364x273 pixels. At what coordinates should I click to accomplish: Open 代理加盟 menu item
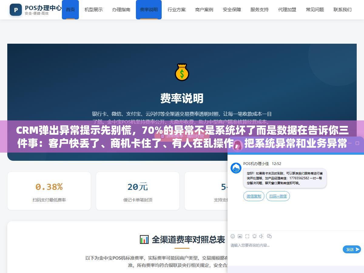[287, 10]
